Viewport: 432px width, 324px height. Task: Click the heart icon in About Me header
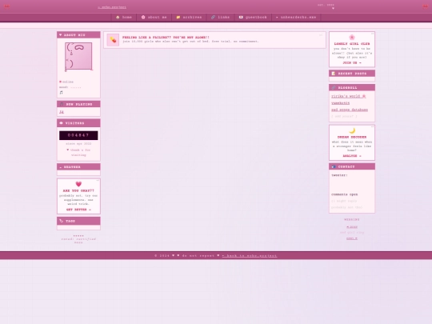[x=61, y=35]
